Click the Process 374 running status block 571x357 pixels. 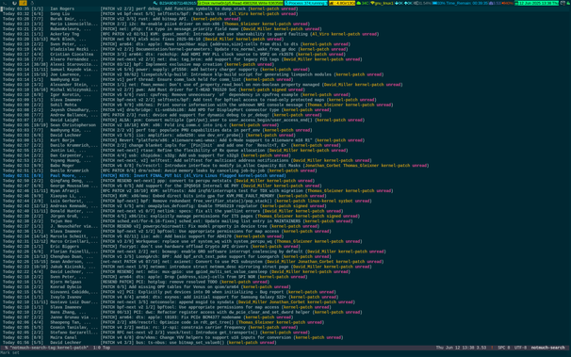pos(305,3)
